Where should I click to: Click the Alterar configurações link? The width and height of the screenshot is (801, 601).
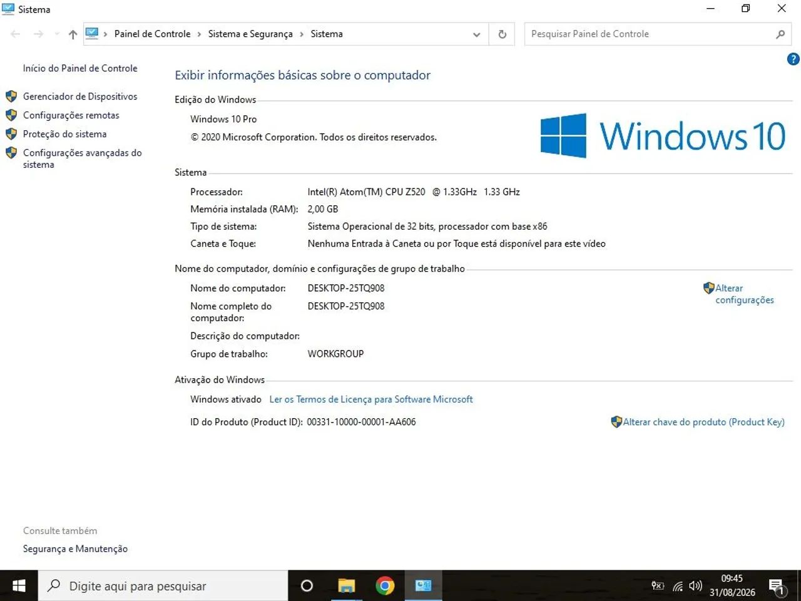(745, 294)
